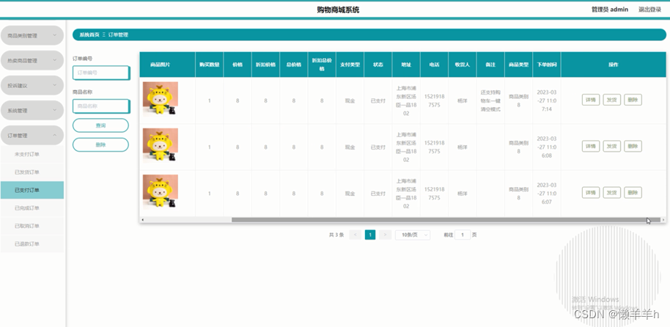Expand the 系统管理 menu chevron
The height and width of the screenshot is (327, 670).
pos(55,110)
